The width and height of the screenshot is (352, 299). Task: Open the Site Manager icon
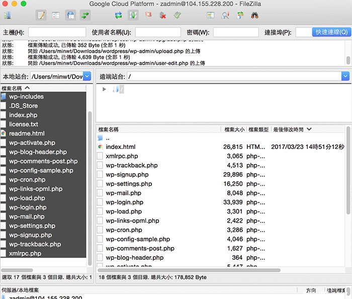point(8,16)
